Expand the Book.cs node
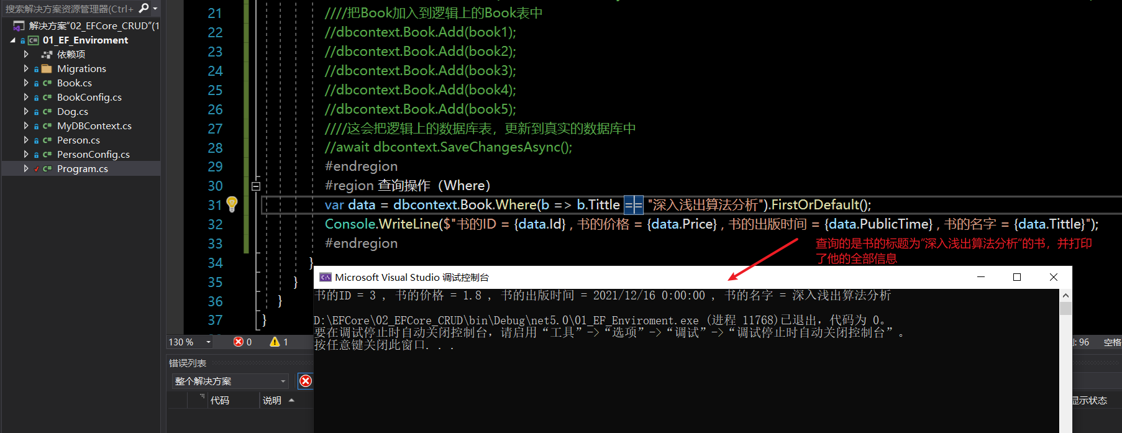1122x433 pixels. [25, 83]
